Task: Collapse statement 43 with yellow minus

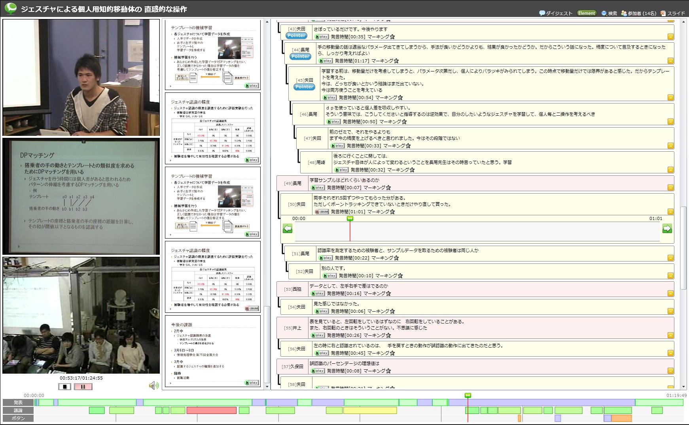Action: (670, 37)
